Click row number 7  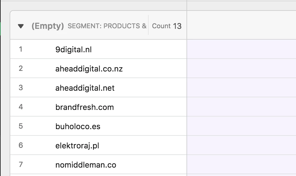pos(20,165)
